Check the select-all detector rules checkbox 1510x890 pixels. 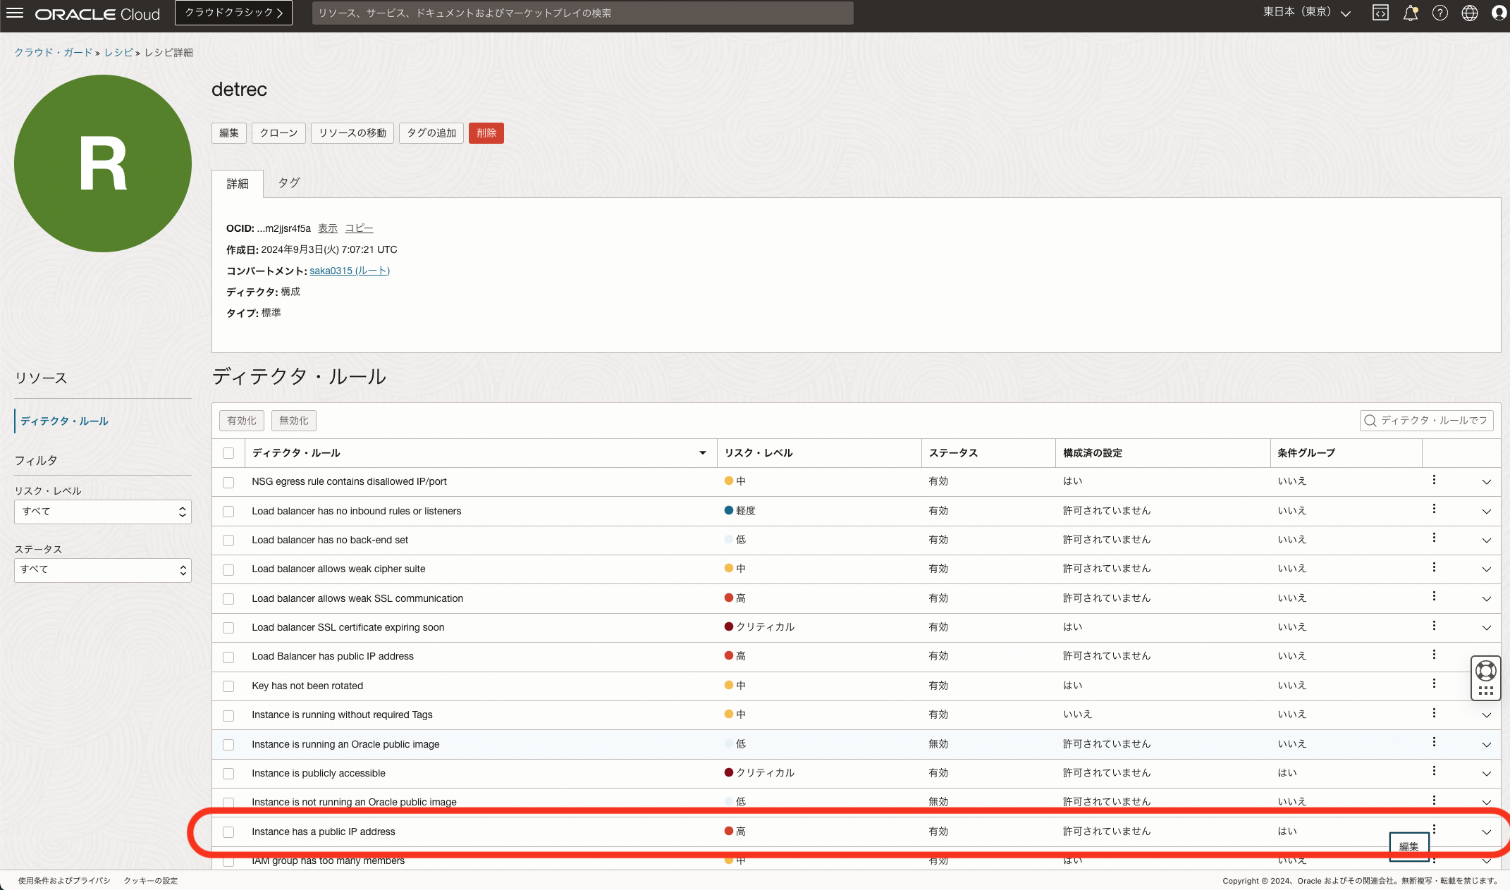click(228, 452)
